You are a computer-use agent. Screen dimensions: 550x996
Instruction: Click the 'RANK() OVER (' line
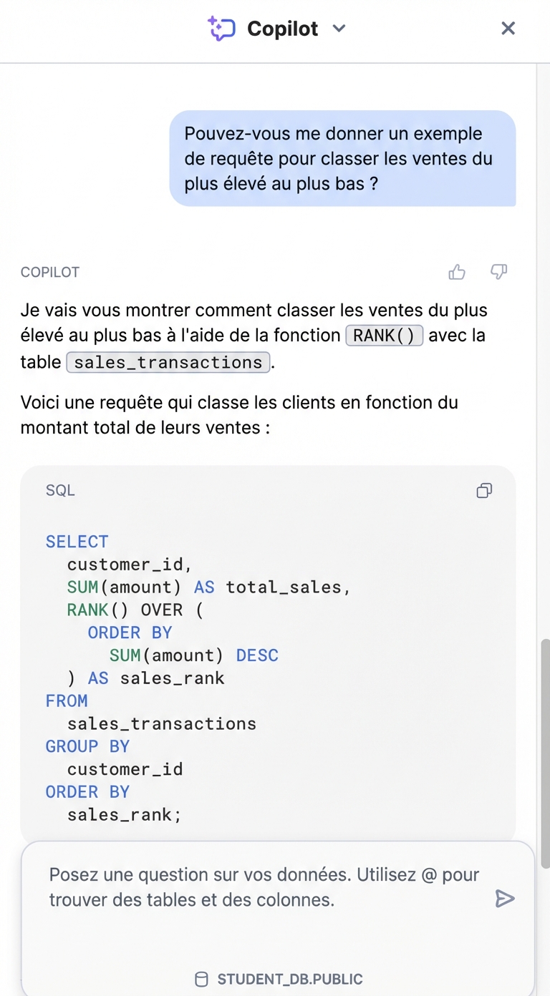pyautogui.click(x=135, y=610)
